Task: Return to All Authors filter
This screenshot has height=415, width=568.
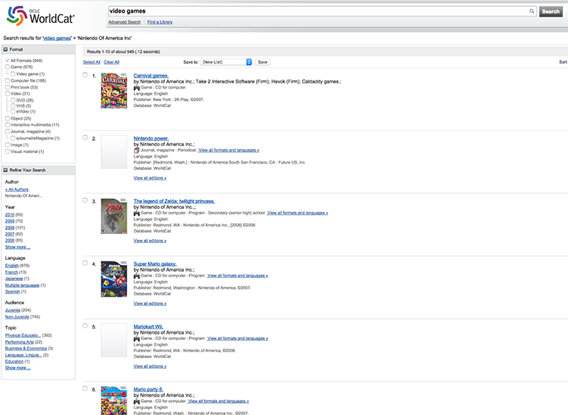Action: [17, 189]
